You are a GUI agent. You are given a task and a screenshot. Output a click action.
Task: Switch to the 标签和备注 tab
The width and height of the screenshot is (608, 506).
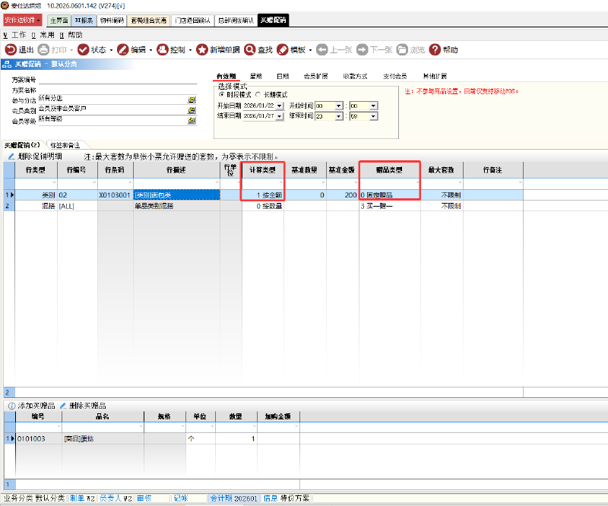point(65,145)
